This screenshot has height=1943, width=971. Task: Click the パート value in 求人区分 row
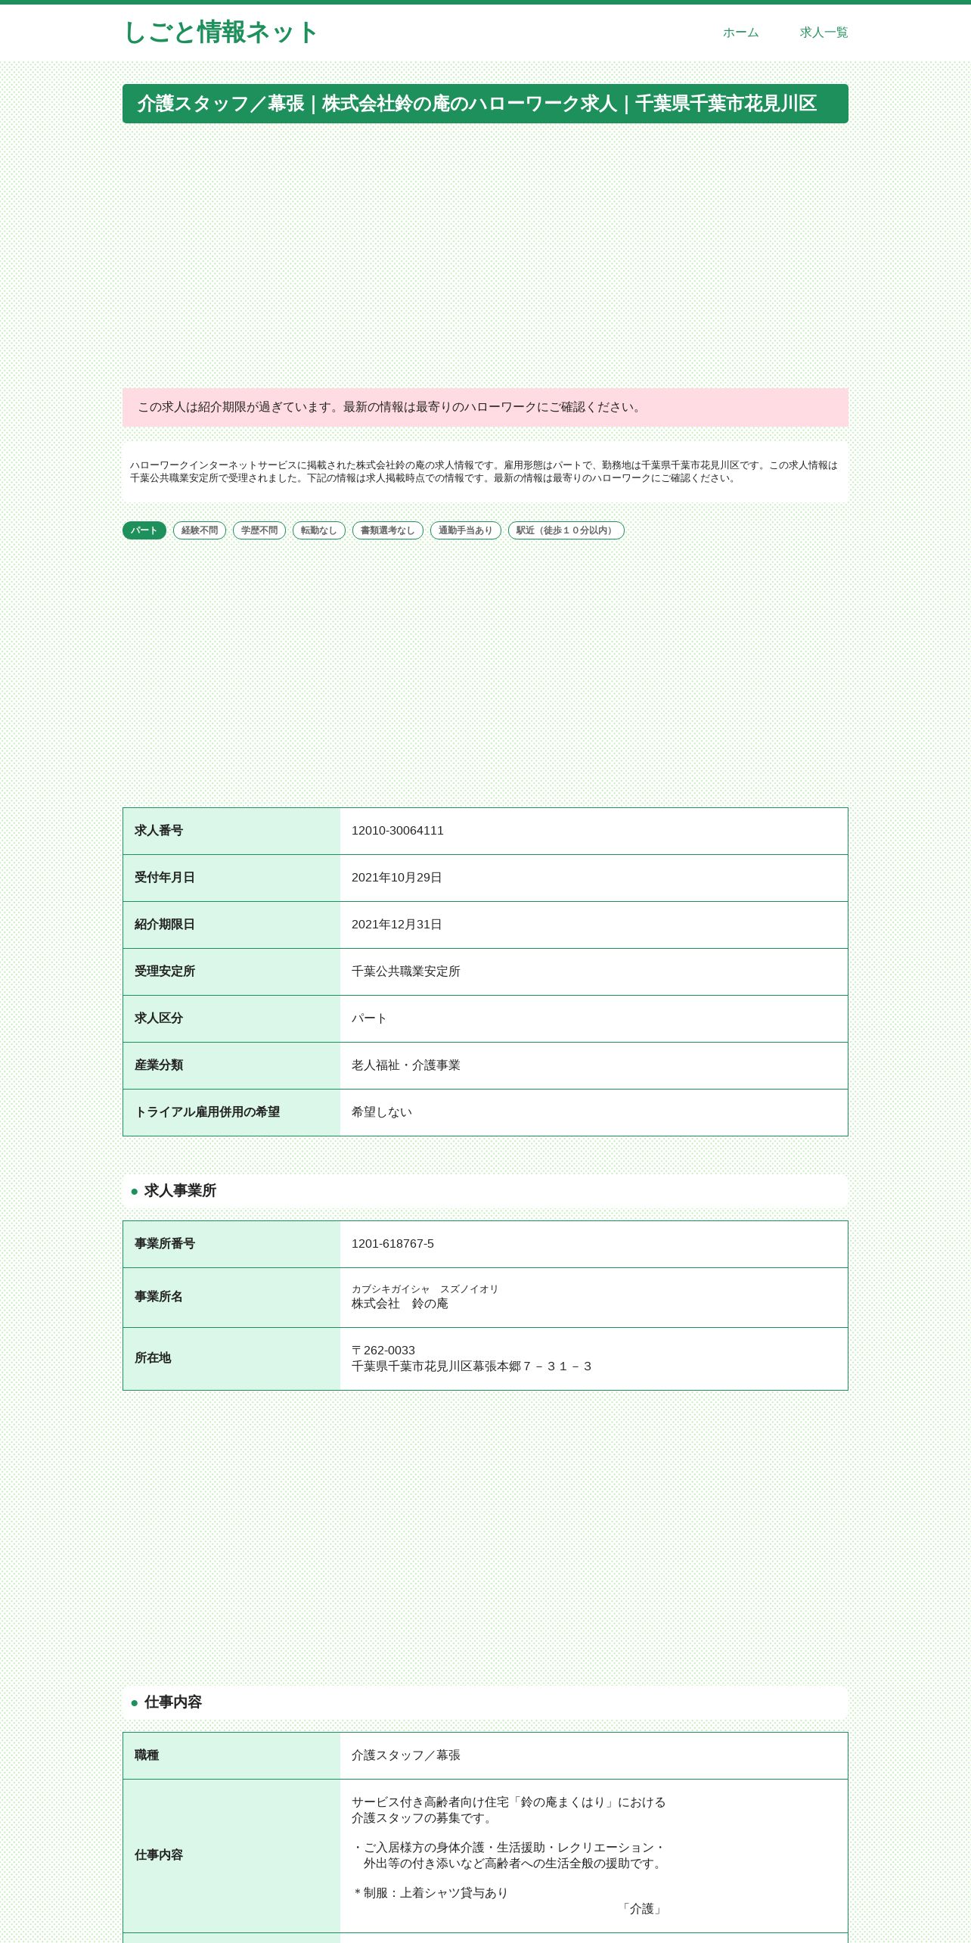[370, 1018]
